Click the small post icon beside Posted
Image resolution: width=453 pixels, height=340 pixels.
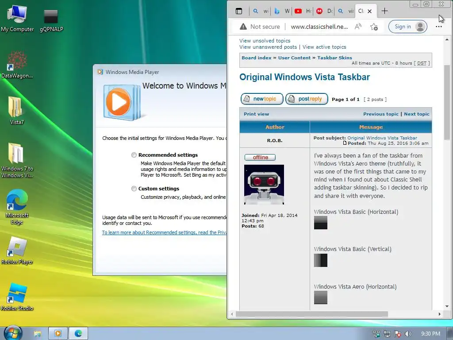pyautogui.click(x=345, y=143)
